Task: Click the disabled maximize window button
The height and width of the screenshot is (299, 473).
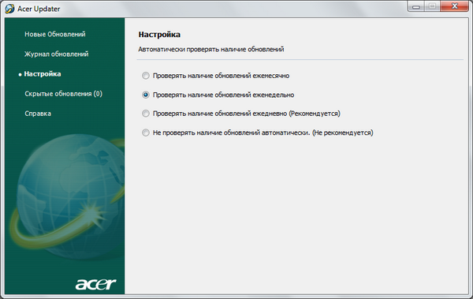Action: 433,6
